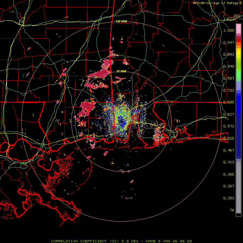The height and width of the screenshot is (243, 243).
Task: Pick the gray segment of the color scale
Action: pos(238,188)
